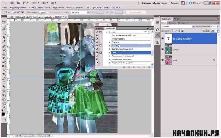Expand the highlighted Стиль action step
Viewport: 221px width, 138px height.
tap(109, 52)
